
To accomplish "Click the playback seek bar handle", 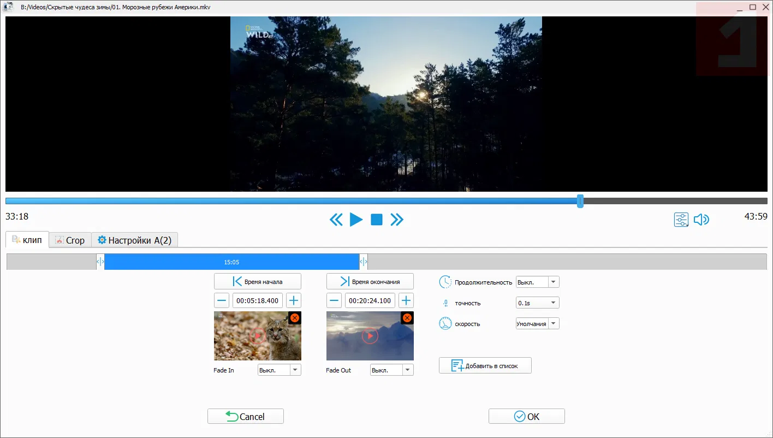I will (580, 201).
